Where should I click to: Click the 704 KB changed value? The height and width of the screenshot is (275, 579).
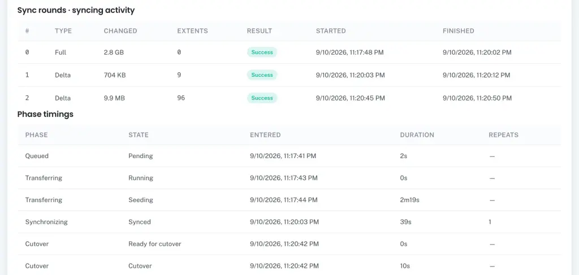pyautogui.click(x=115, y=75)
